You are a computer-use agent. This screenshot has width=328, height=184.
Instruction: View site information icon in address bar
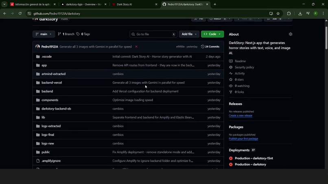coord(29,13)
